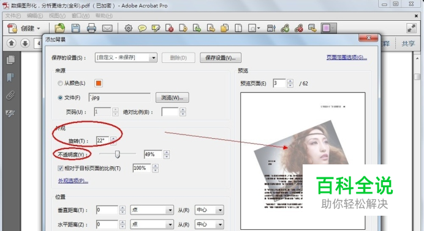Screen dimensions: 424x231
Task: Click the 旋转 angle input field
Action: [103, 141]
